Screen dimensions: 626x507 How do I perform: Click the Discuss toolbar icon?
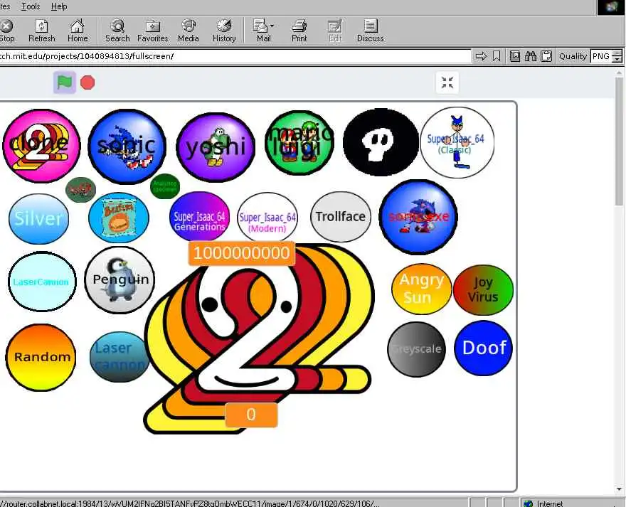370,31
